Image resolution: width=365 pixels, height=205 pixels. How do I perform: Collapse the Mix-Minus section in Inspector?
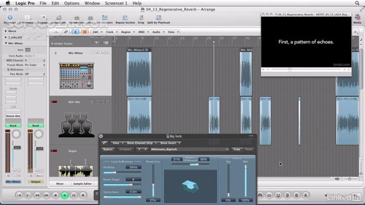[x=6, y=43]
